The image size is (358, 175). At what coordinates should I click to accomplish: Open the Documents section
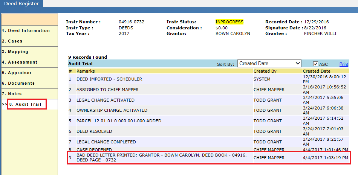pyautogui.click(x=29, y=83)
